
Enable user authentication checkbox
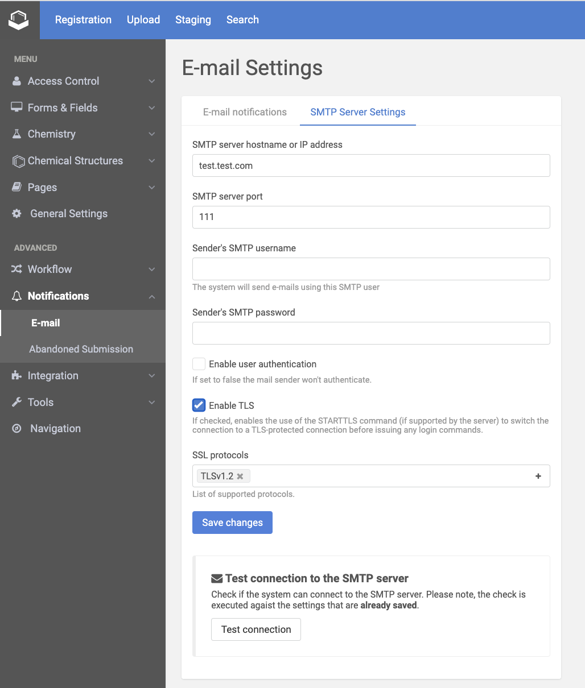[x=199, y=364]
